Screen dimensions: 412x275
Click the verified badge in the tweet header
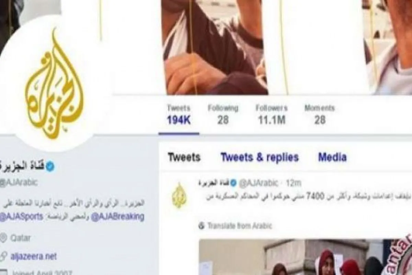(233, 183)
